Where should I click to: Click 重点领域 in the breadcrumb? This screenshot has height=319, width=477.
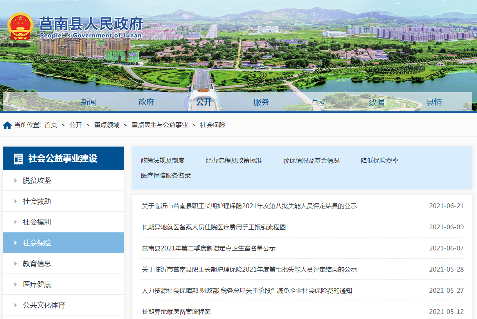click(x=107, y=125)
